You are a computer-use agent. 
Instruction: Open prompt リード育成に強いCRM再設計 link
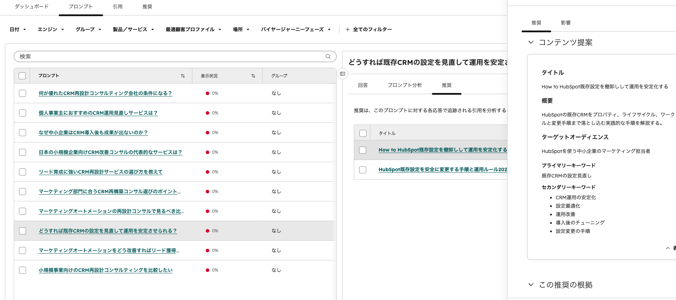coord(101,172)
